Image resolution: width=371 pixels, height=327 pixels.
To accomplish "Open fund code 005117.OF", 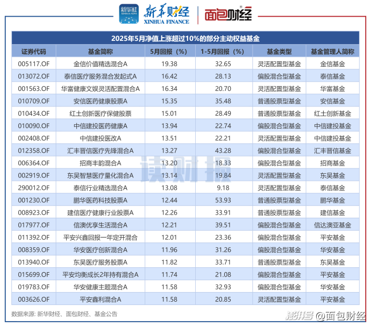I will pos(34,63).
